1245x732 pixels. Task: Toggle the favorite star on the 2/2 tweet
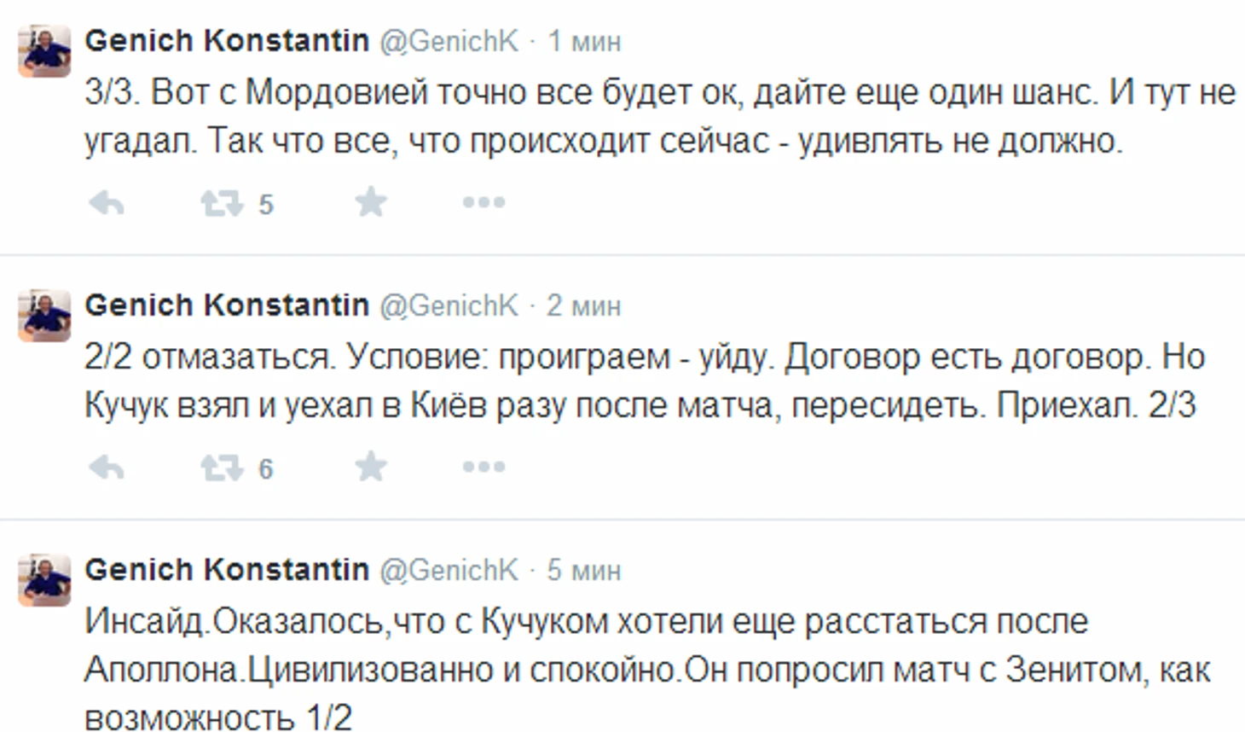[370, 467]
